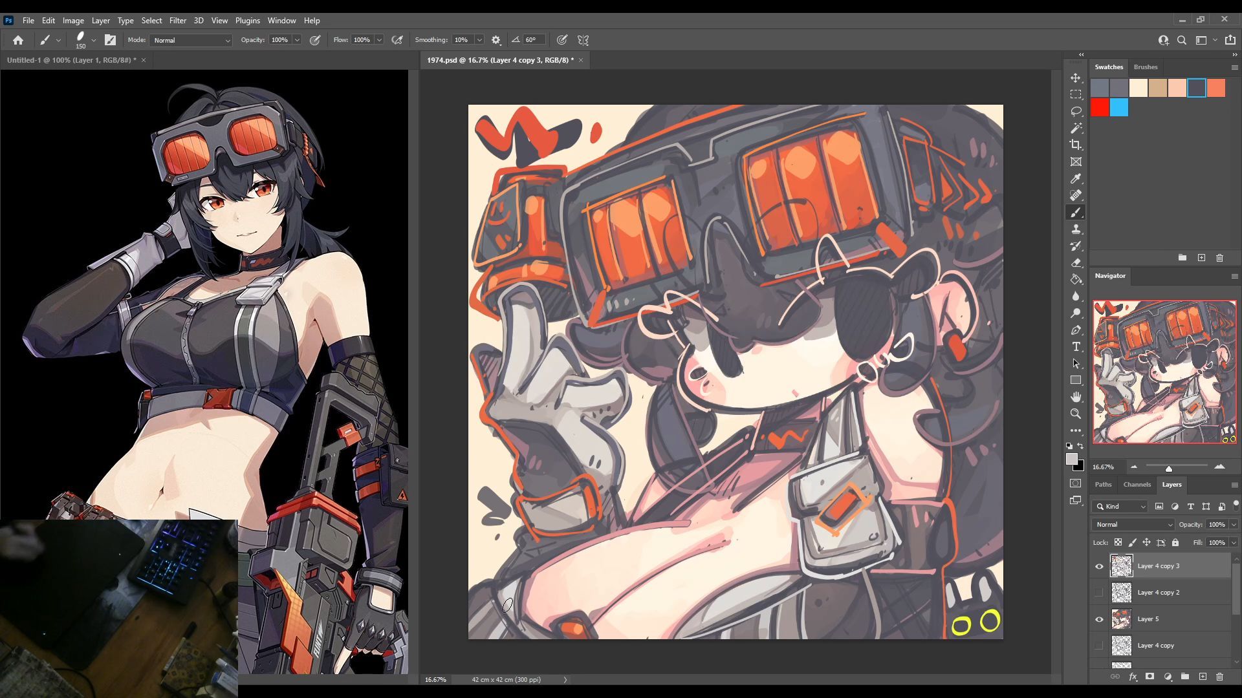Open the Window menu
Image resolution: width=1242 pixels, height=698 pixels.
click(x=281, y=20)
